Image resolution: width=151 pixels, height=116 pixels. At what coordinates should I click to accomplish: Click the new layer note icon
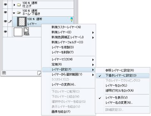39,73
